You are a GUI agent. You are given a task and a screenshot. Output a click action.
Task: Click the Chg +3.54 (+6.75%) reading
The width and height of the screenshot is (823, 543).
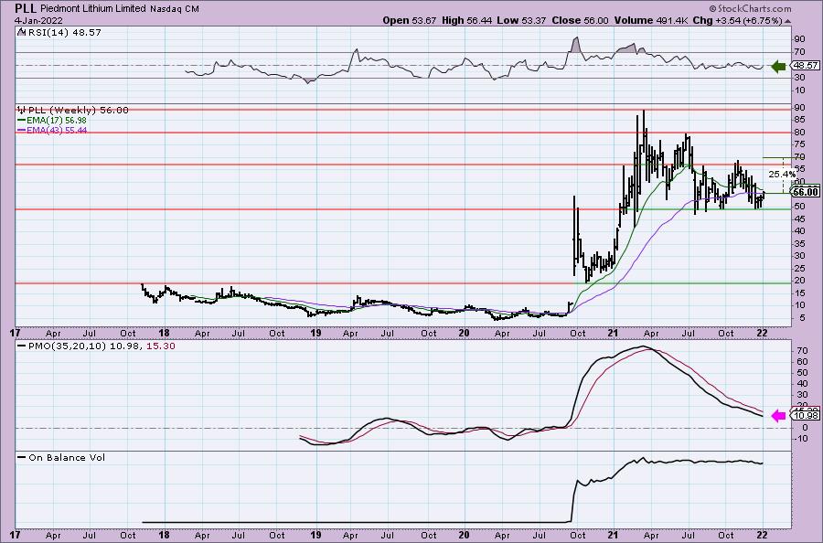pyautogui.click(x=737, y=20)
